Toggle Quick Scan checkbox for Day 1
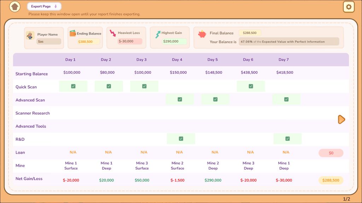 [73, 86]
